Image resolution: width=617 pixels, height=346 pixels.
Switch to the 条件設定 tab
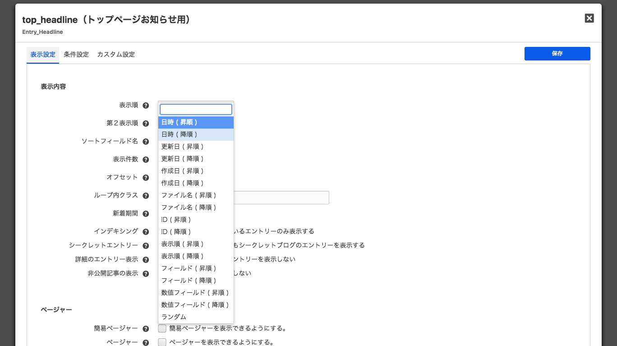coord(76,55)
